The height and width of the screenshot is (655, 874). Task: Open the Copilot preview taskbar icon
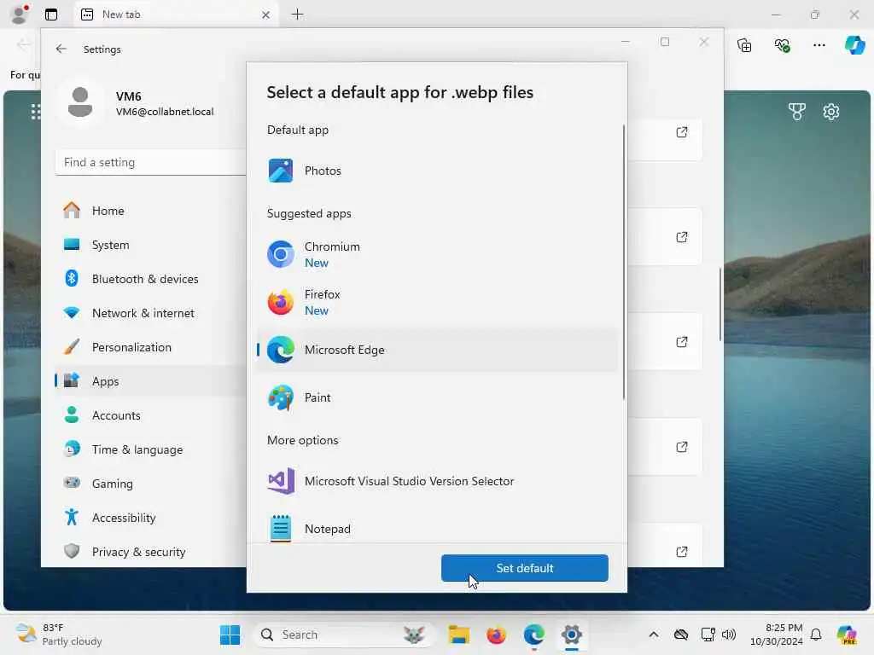(x=847, y=635)
